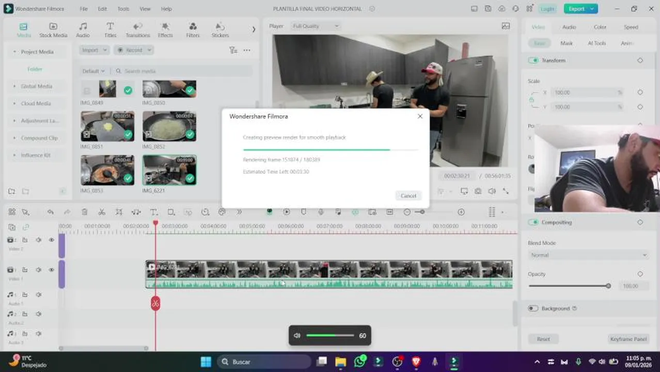Click the Export button
This screenshot has width=660, height=372.
pyautogui.click(x=580, y=9)
